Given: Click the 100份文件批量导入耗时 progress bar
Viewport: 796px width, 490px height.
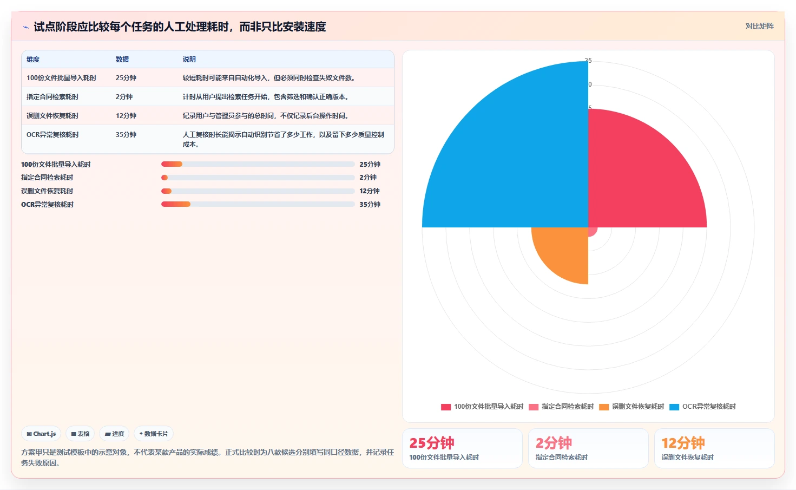Looking at the screenshot, I should 258,164.
